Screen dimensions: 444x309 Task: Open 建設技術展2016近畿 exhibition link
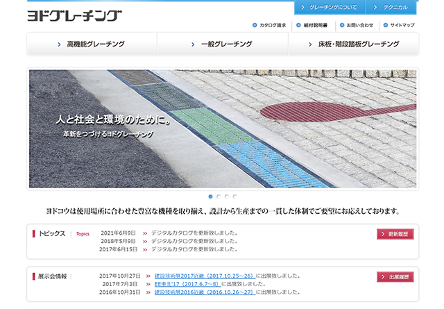pos(204,292)
